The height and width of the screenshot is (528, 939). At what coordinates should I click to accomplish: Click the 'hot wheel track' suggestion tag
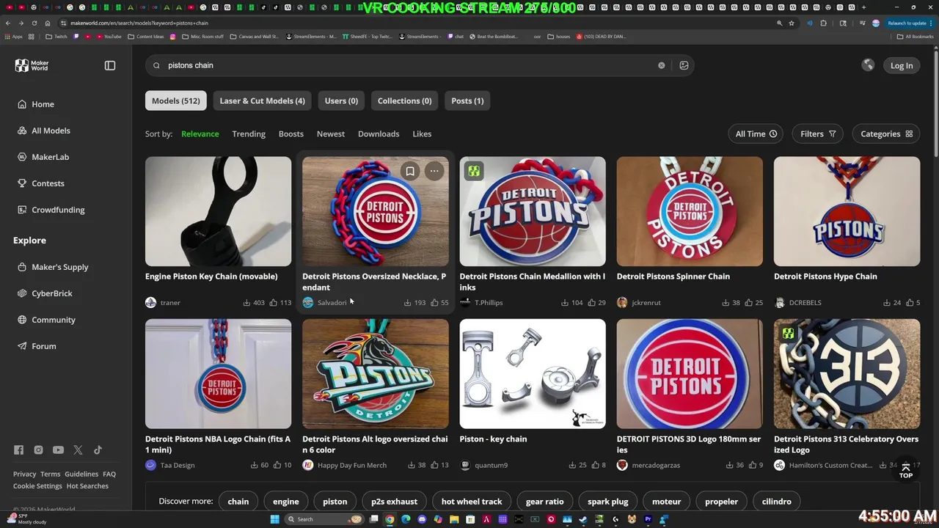pyautogui.click(x=472, y=502)
